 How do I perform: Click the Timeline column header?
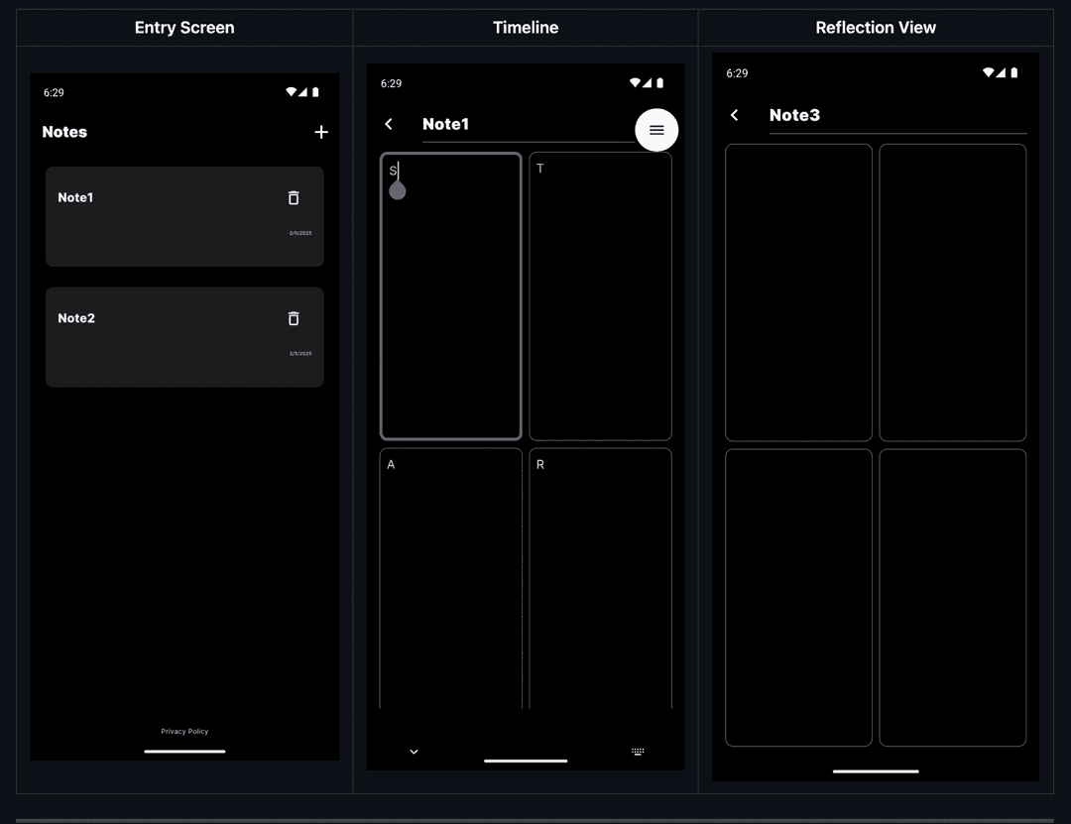point(526,28)
